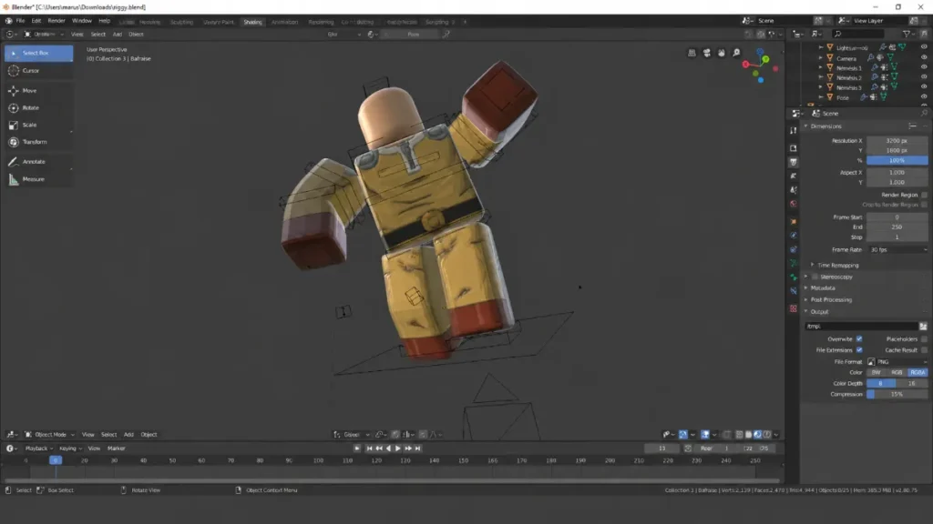This screenshot has height=524, width=933.
Task: Choose the Move tool
Action: (38, 91)
